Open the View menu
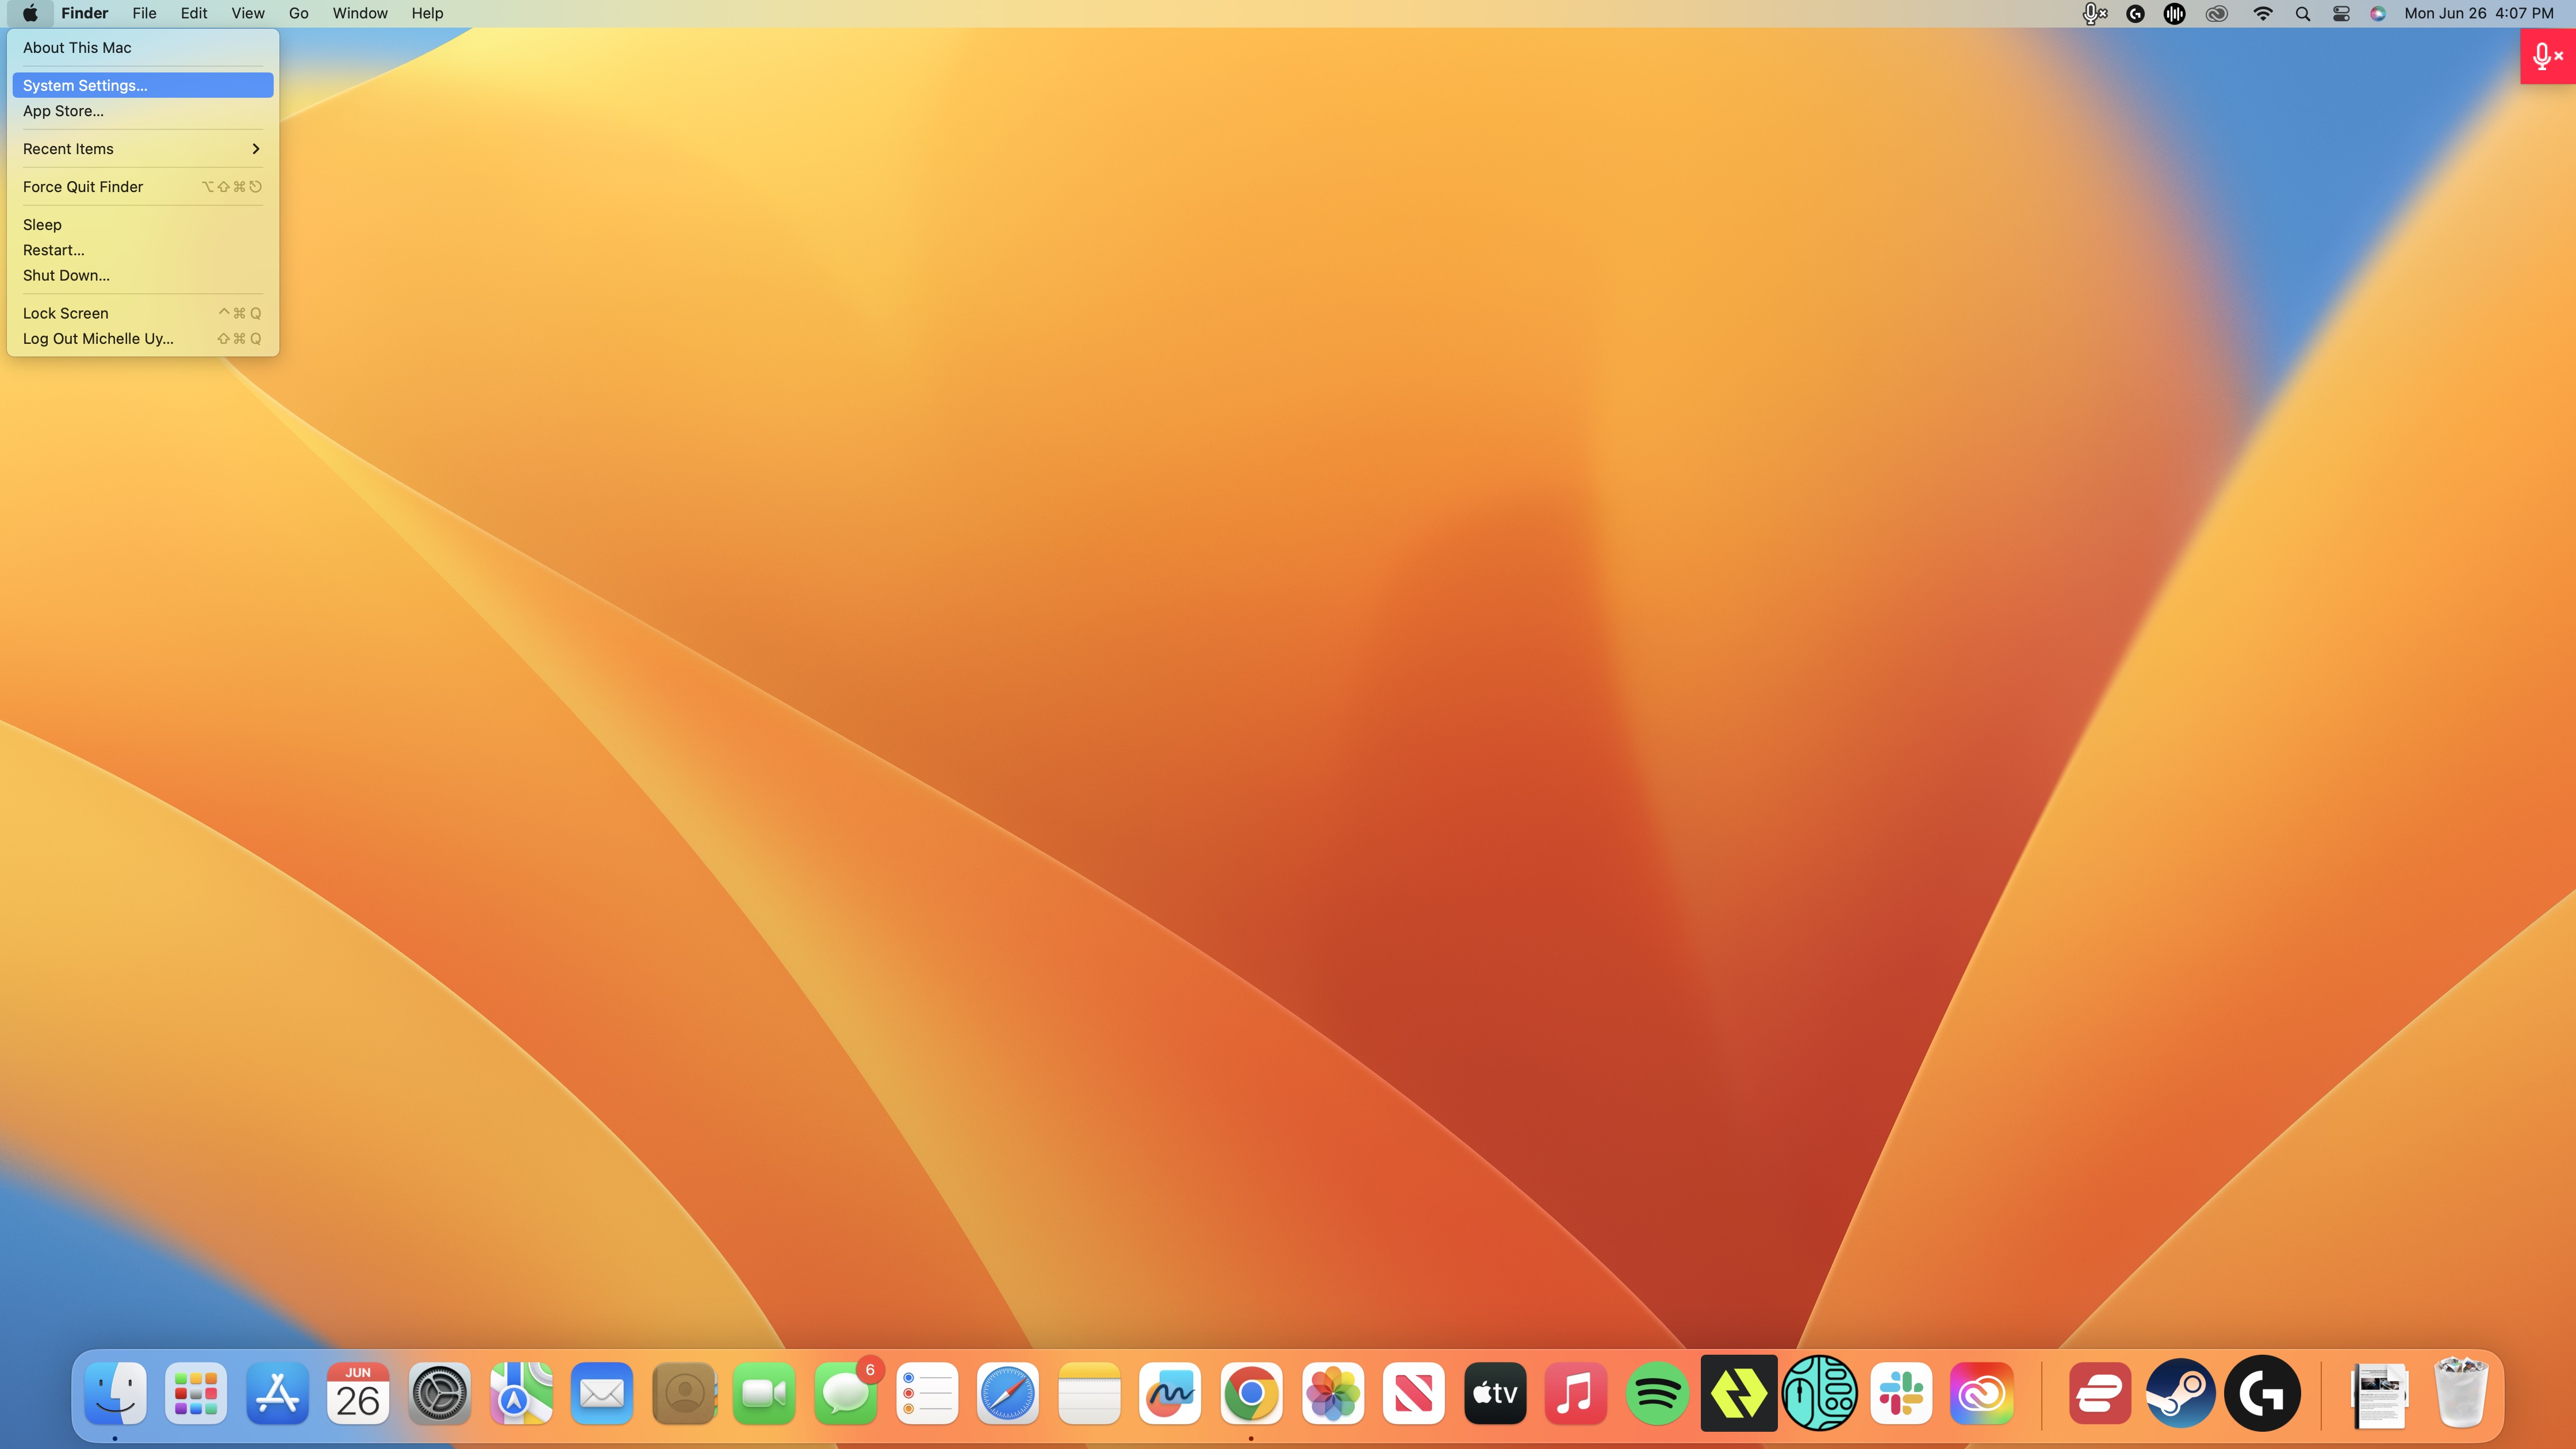This screenshot has width=2576, height=1449. tap(248, 13)
